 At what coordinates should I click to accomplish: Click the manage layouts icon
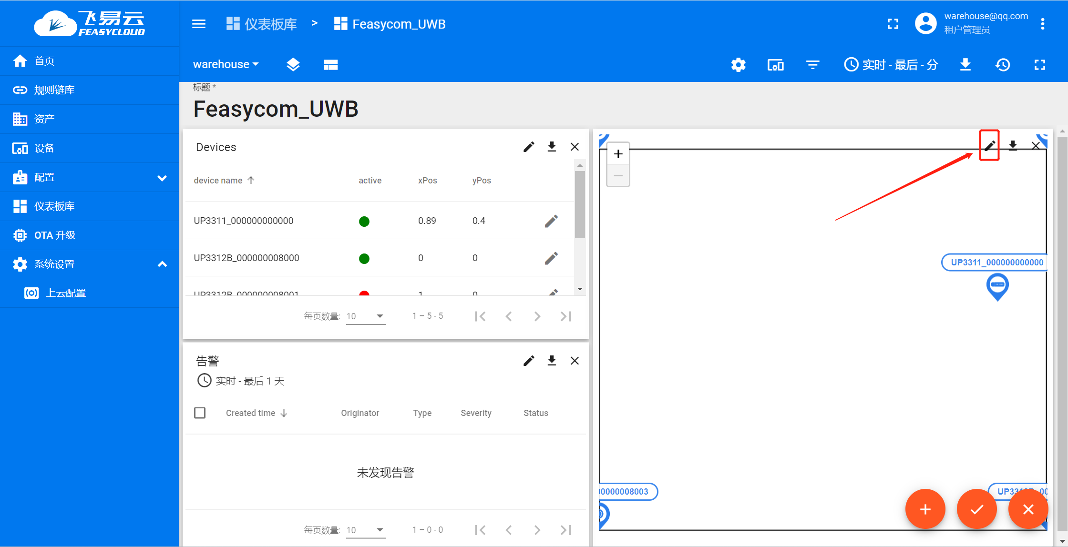(330, 65)
